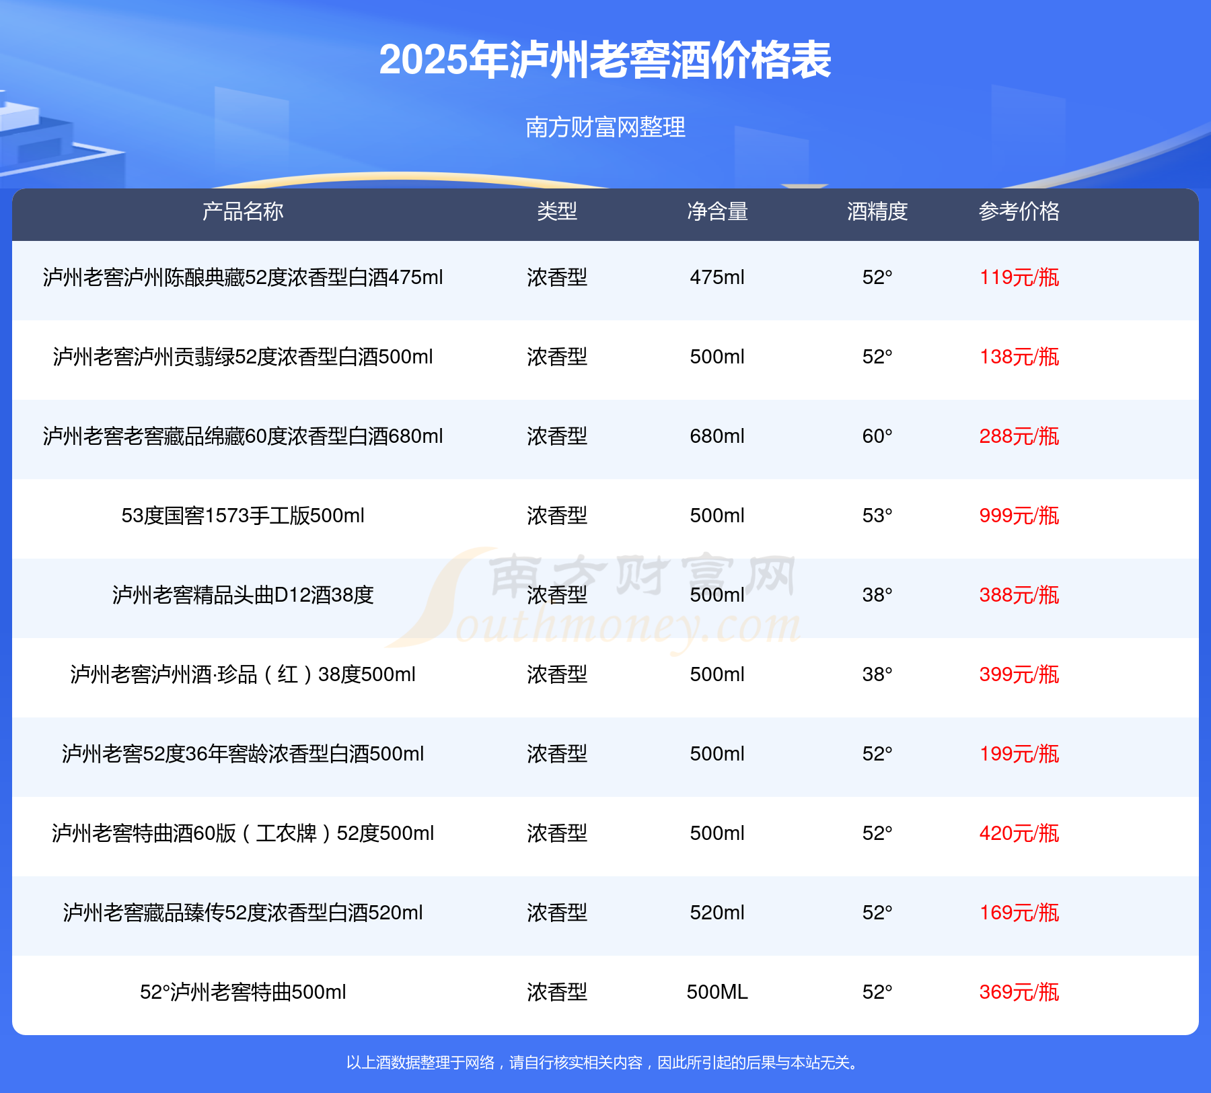
Task: Select the net content cell "475ml"
Action: (717, 277)
